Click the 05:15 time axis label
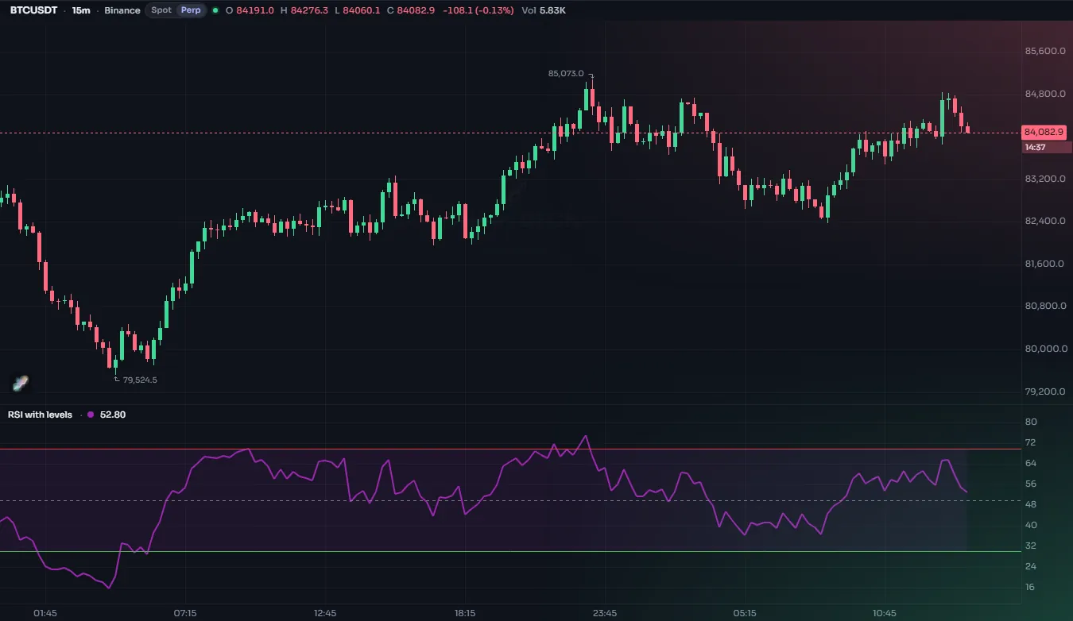 (x=745, y=613)
